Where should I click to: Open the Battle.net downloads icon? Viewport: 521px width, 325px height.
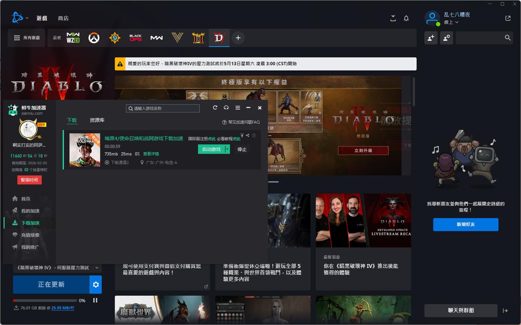393,18
